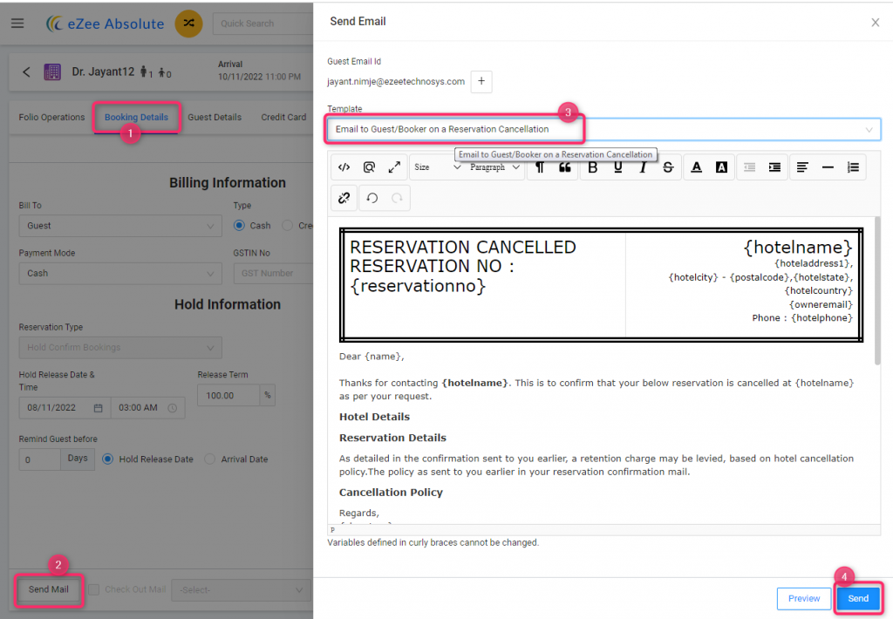Tick the Check Out Mail checkbox
The image size is (893, 619).
tap(94, 590)
